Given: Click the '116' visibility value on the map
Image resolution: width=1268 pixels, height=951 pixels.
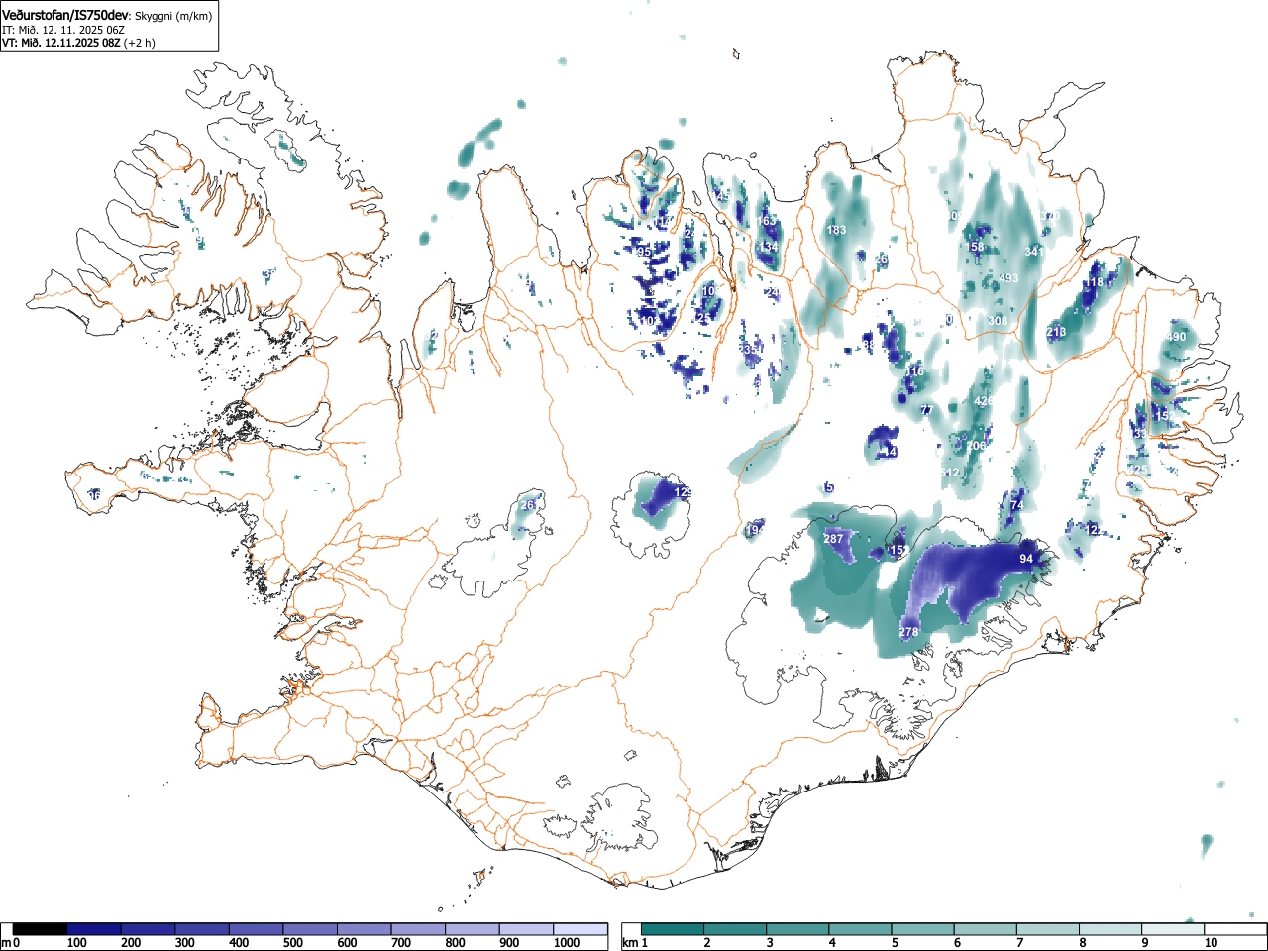Looking at the screenshot, I should [913, 371].
